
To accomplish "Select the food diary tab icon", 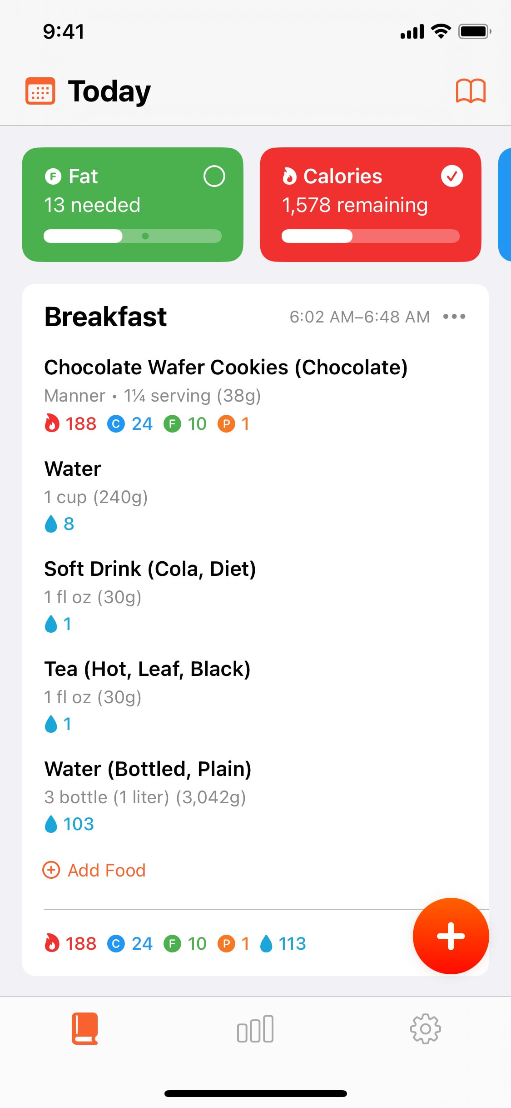I will (x=85, y=1029).
